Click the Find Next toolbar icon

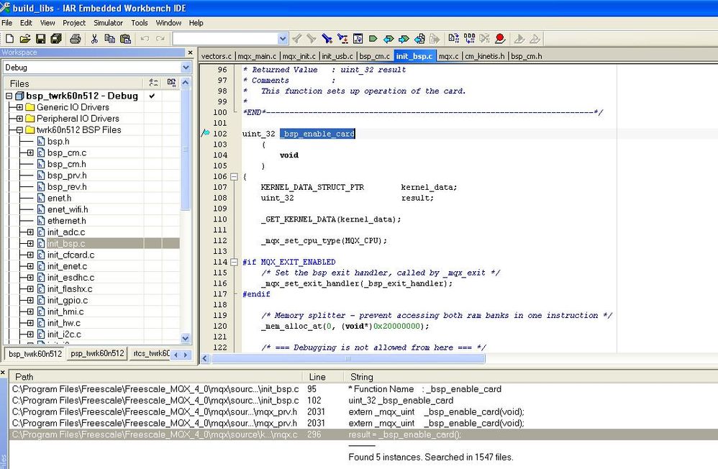(x=312, y=39)
